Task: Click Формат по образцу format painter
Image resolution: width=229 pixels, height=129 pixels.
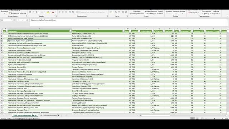Action: (x=18, y=13)
